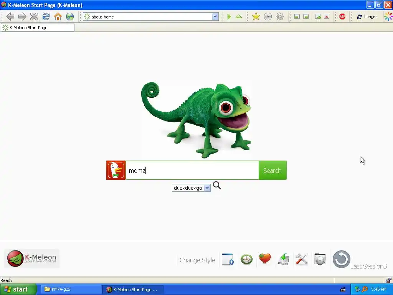This screenshot has height=295, width=393.
Task: Click the padlock icon in status bar
Action: 388,280
